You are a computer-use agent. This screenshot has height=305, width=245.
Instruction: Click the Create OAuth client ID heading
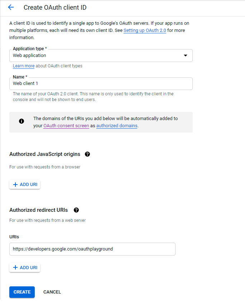click(x=55, y=8)
